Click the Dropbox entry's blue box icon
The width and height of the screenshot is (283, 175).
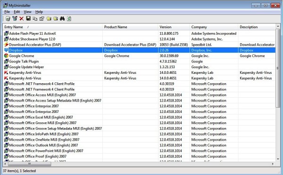click(x=6, y=50)
